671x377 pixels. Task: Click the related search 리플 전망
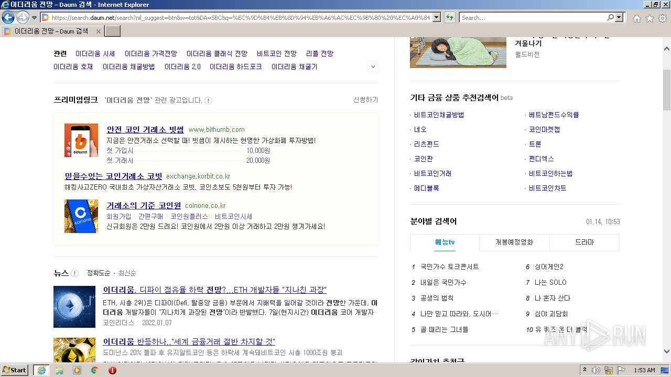click(320, 53)
